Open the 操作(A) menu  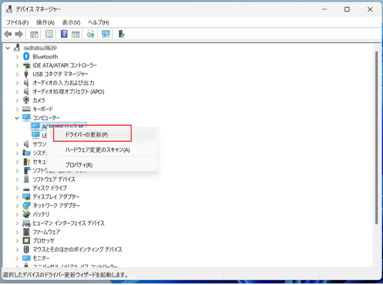[x=45, y=22]
